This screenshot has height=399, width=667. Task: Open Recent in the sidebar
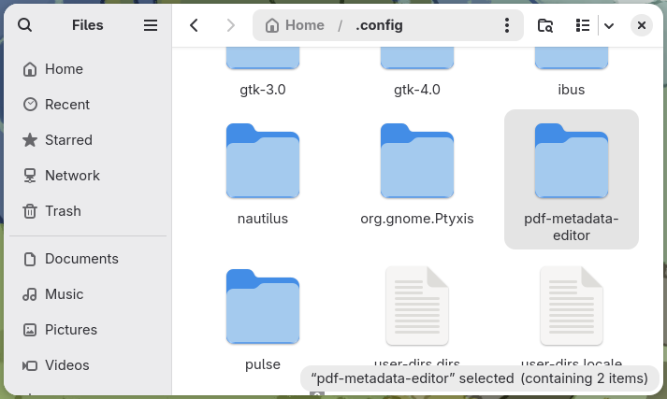tap(67, 105)
